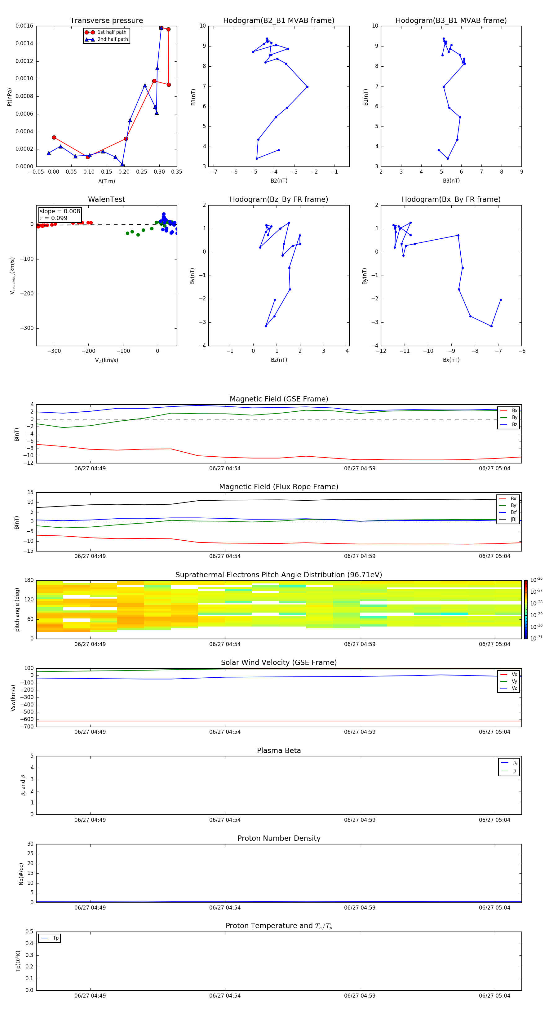Select the Bz legend entry in GSE plot

pos(509,424)
